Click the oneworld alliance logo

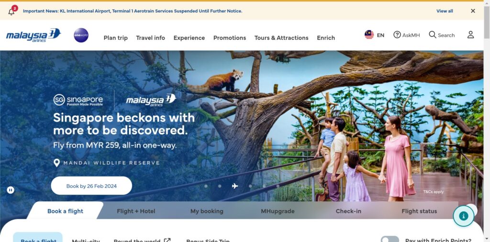pyautogui.click(x=81, y=35)
